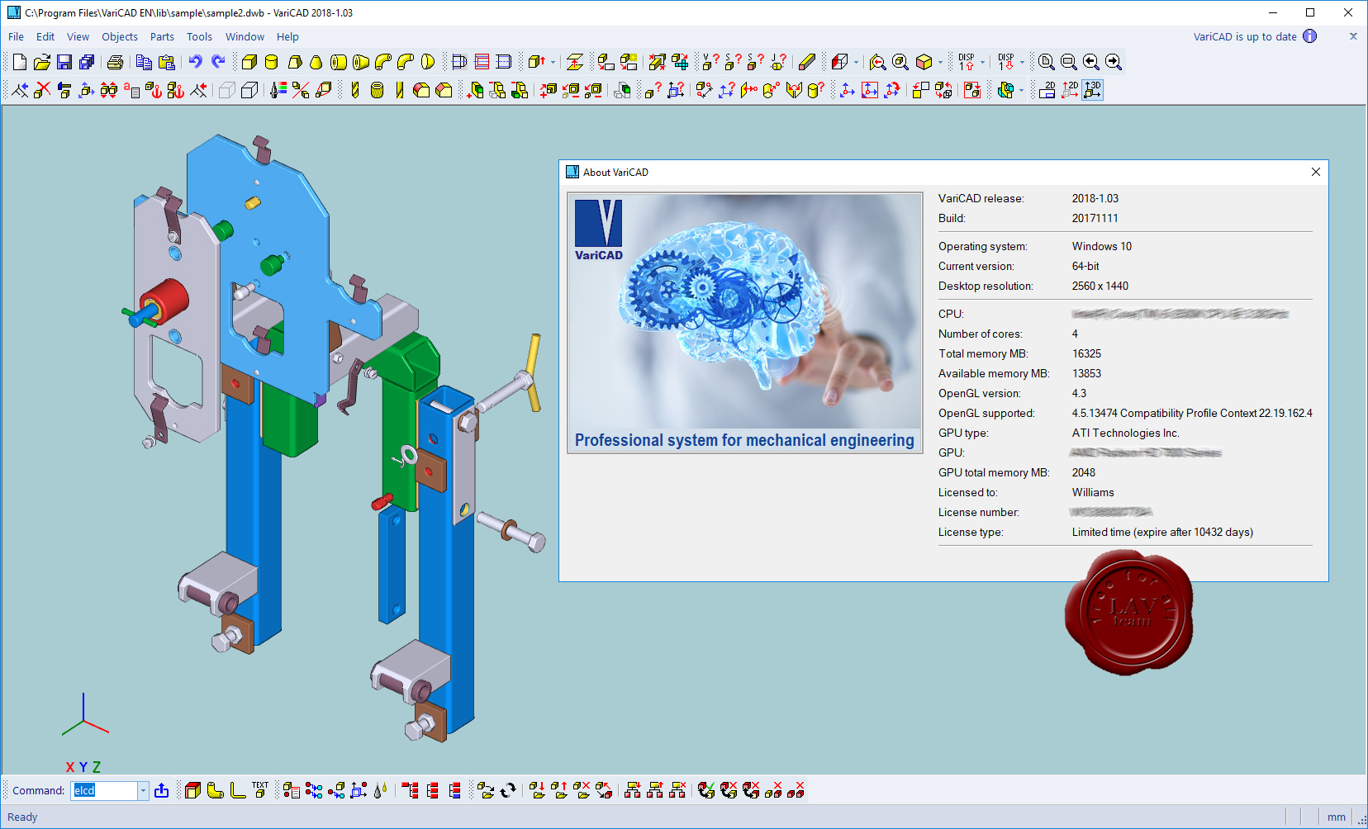
Task: Click the TEXT solid icon in bottom toolbar
Action: (260, 790)
